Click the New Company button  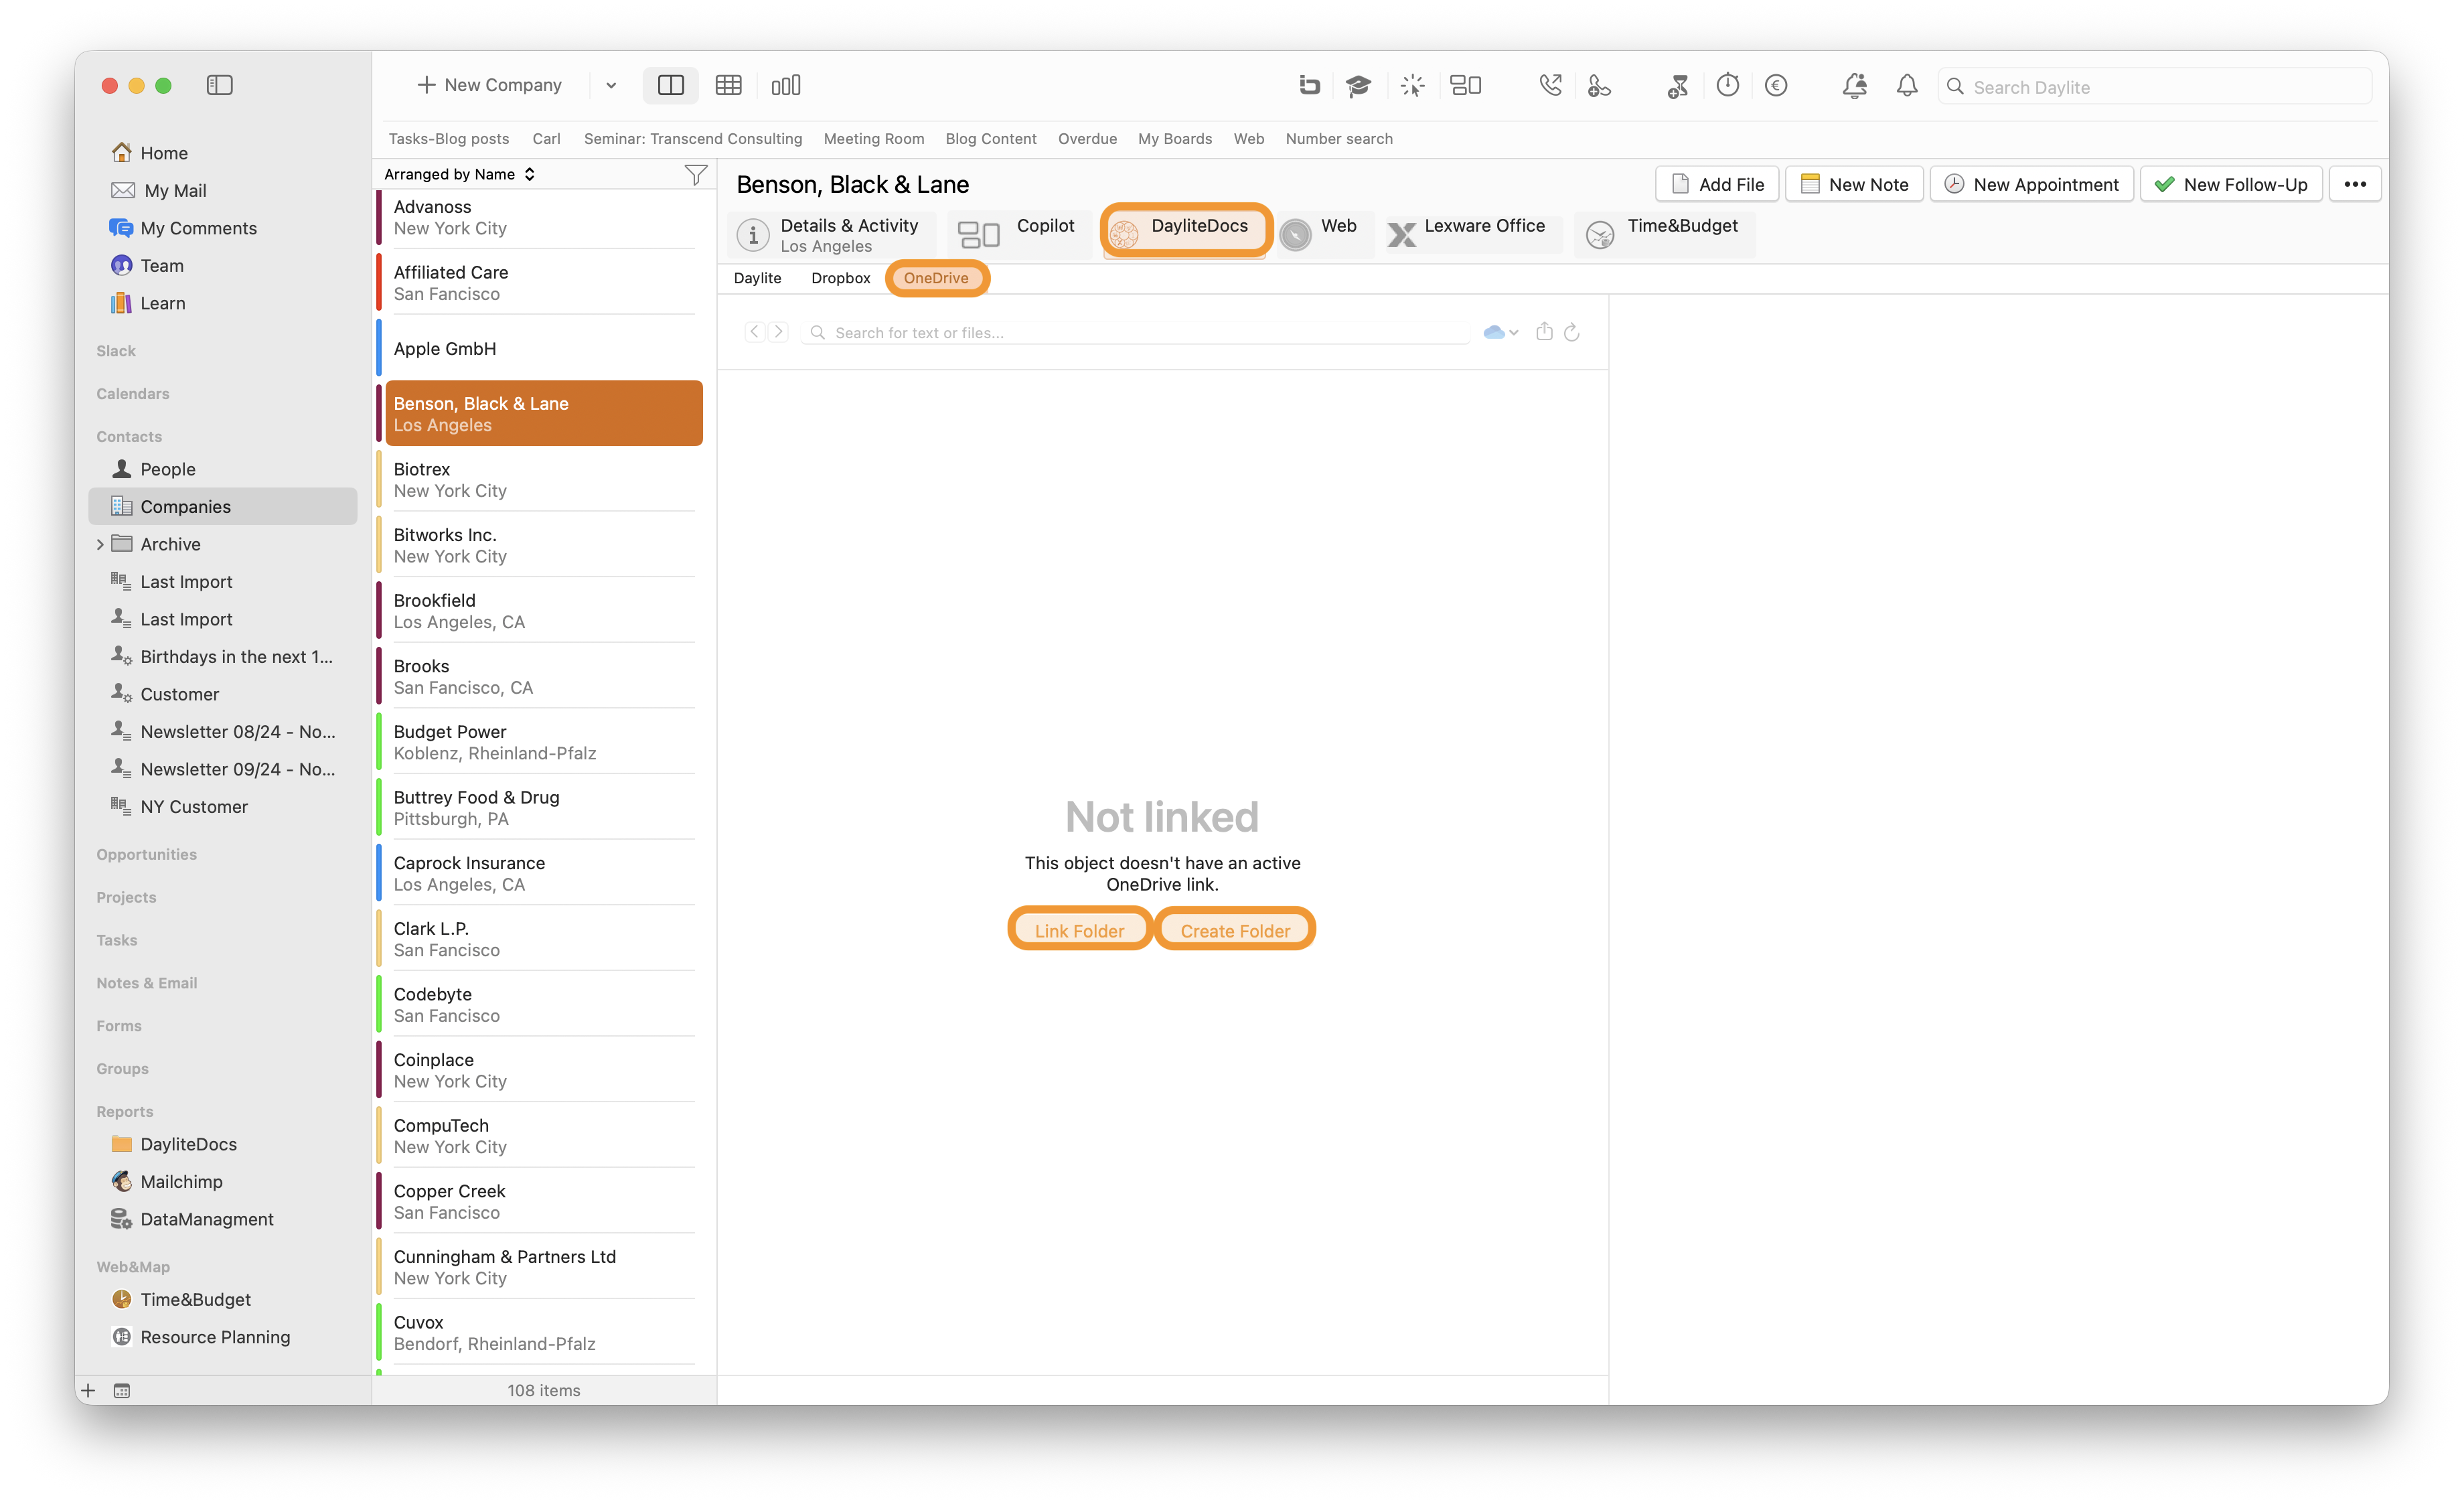(489, 85)
